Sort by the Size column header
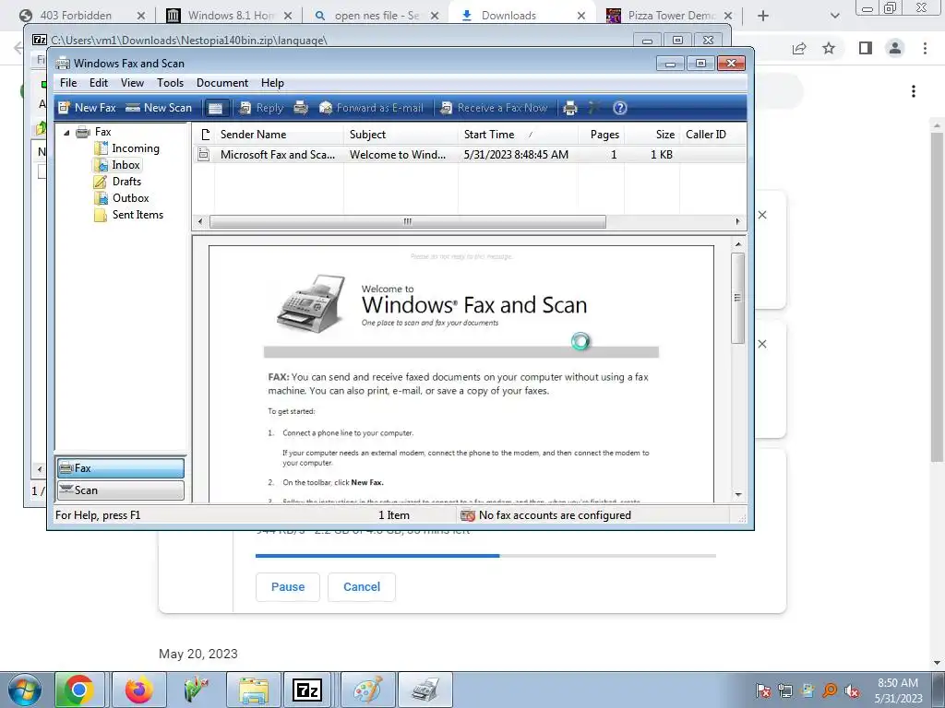Viewport: 945px width, 708px height. 652,135
